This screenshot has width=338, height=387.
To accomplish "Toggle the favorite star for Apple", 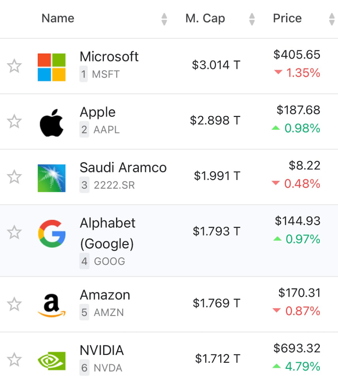I will pyautogui.click(x=14, y=122).
